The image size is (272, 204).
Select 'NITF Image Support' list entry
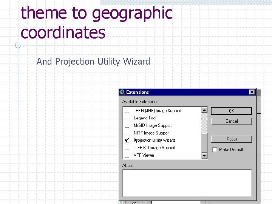151,133
